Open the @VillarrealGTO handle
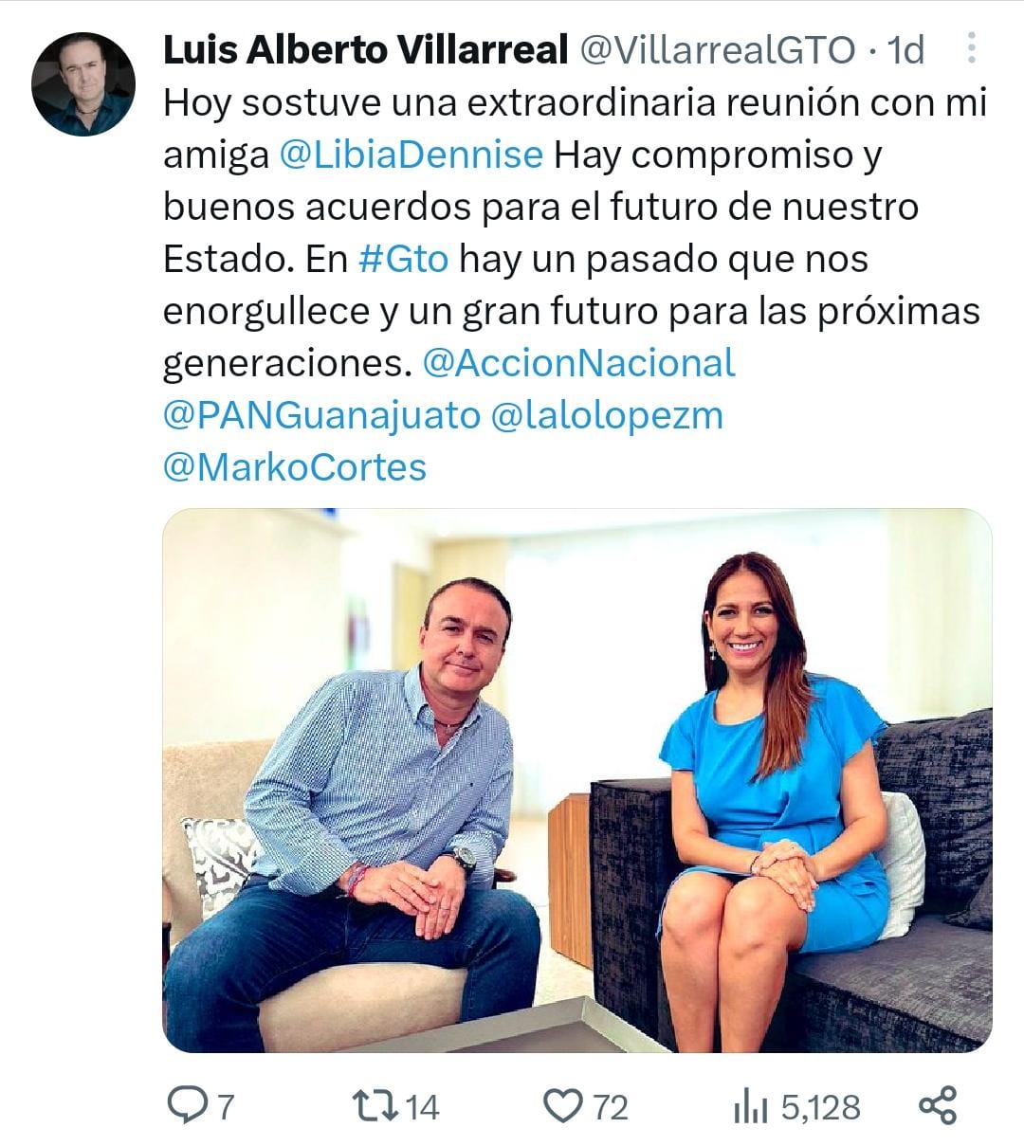This screenshot has width=1024, height=1146. click(x=717, y=49)
